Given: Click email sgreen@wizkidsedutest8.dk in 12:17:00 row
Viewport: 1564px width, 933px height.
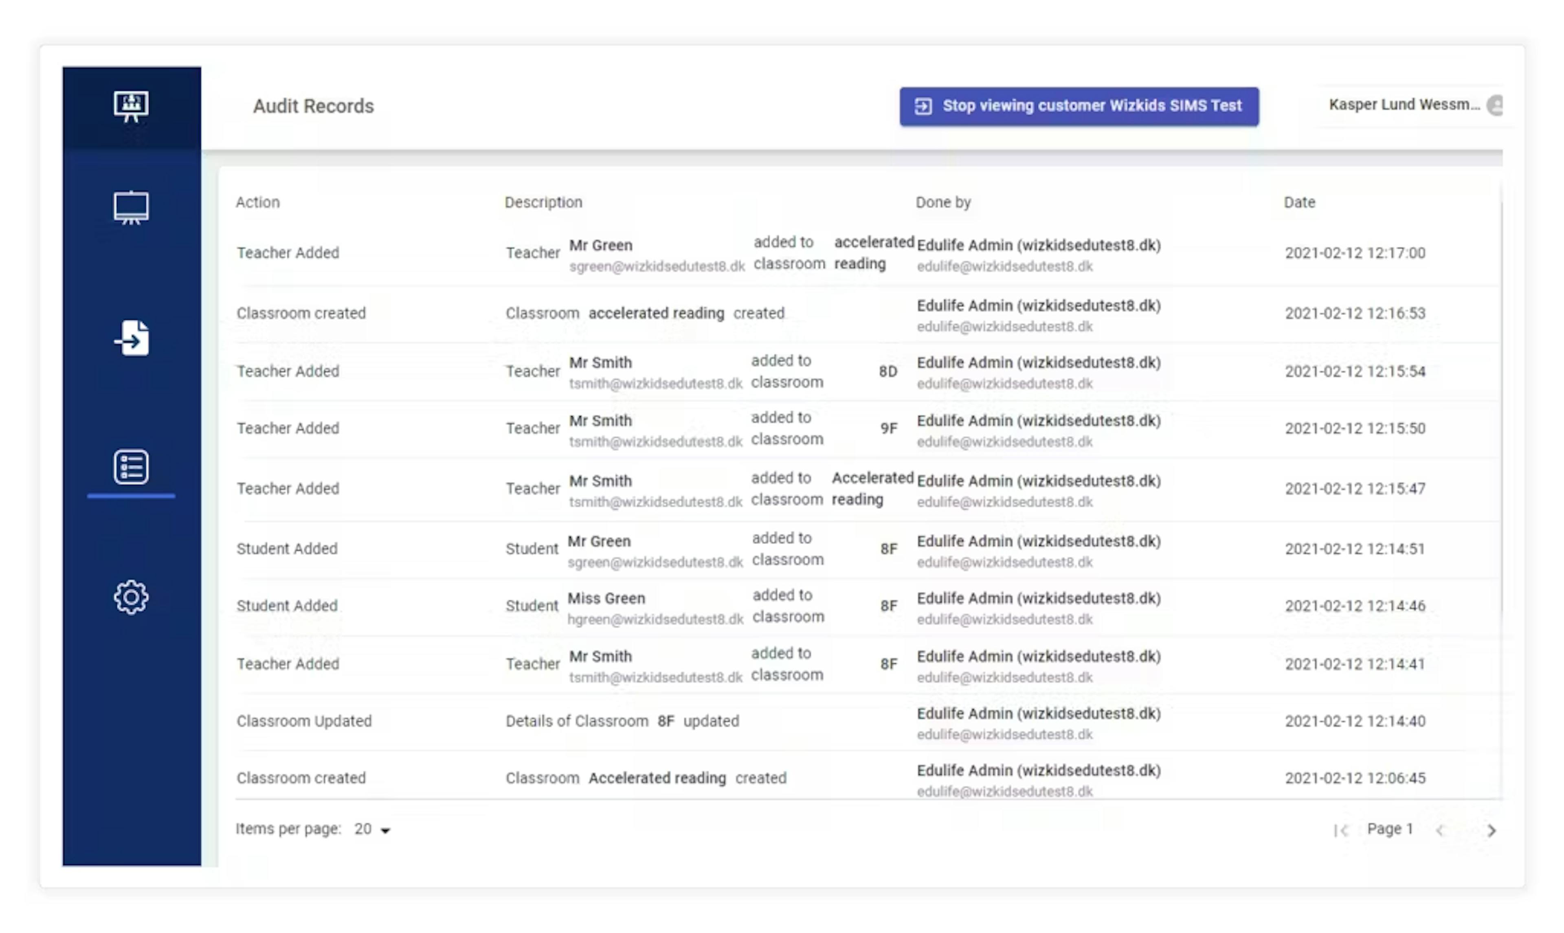Looking at the screenshot, I should (657, 267).
